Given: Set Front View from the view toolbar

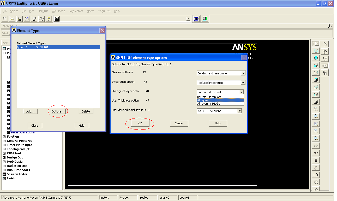Looking at the screenshot, I should pos(316,66).
